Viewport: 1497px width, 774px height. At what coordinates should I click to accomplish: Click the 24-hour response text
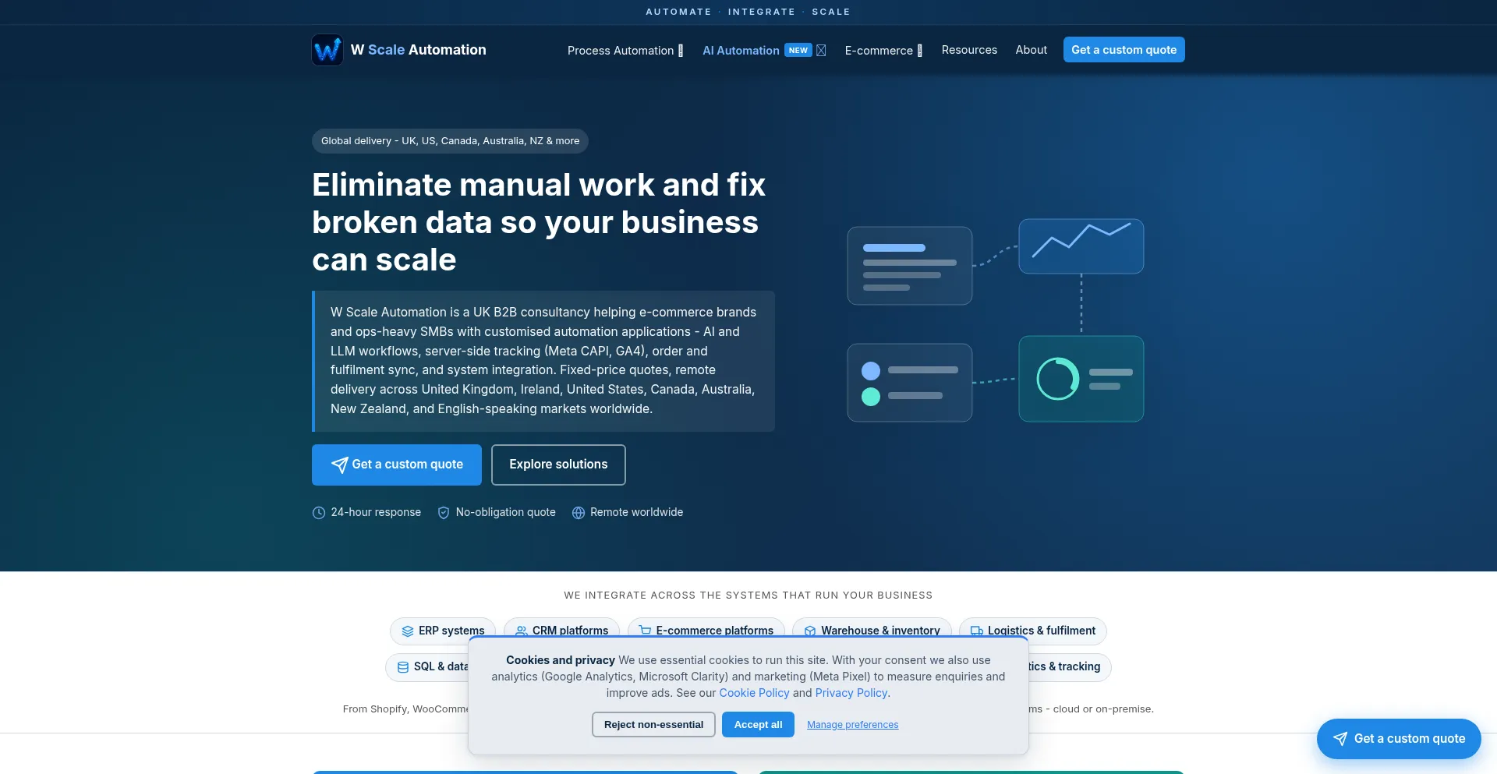click(376, 512)
